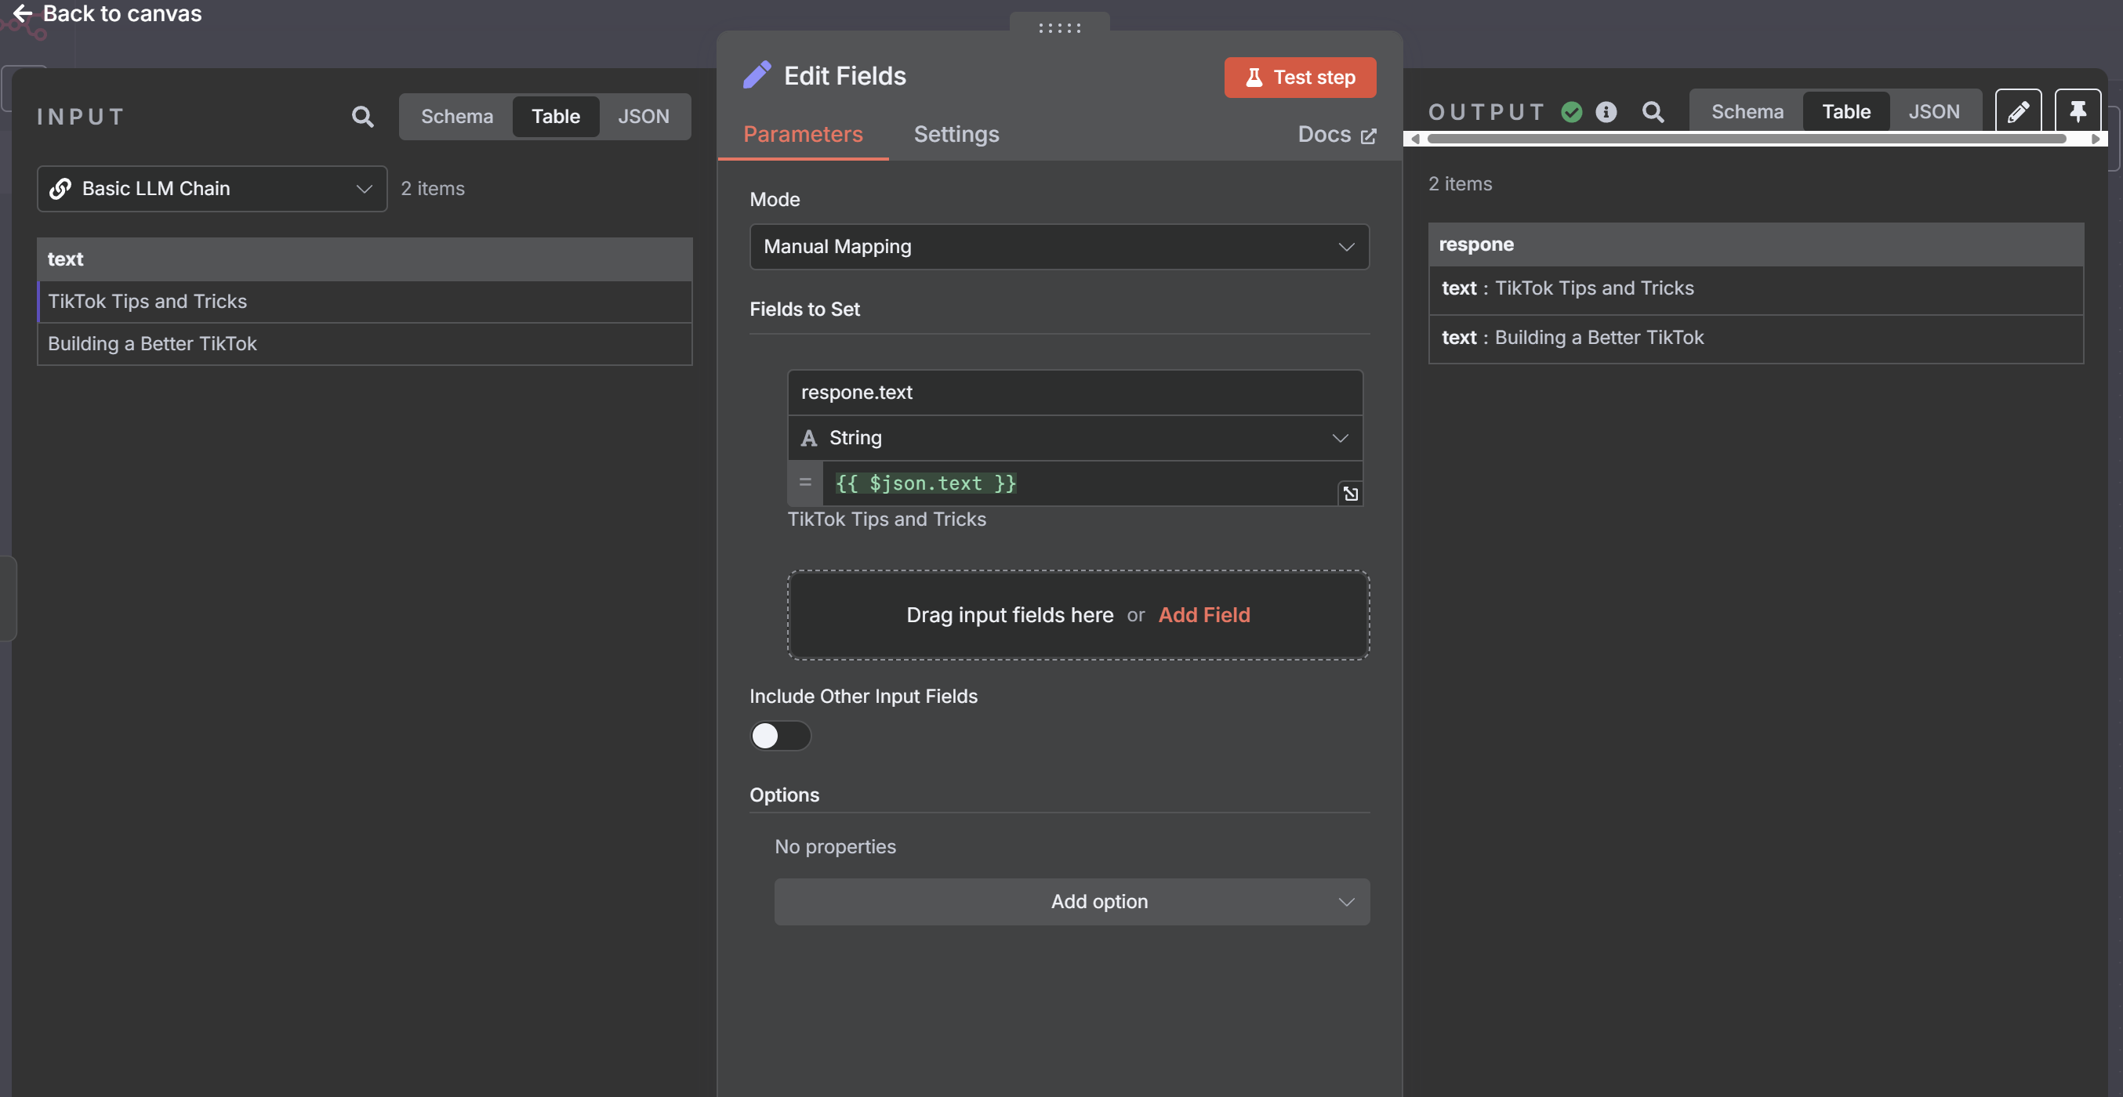
Task: Open search in the OUTPUT panel
Action: [1653, 112]
